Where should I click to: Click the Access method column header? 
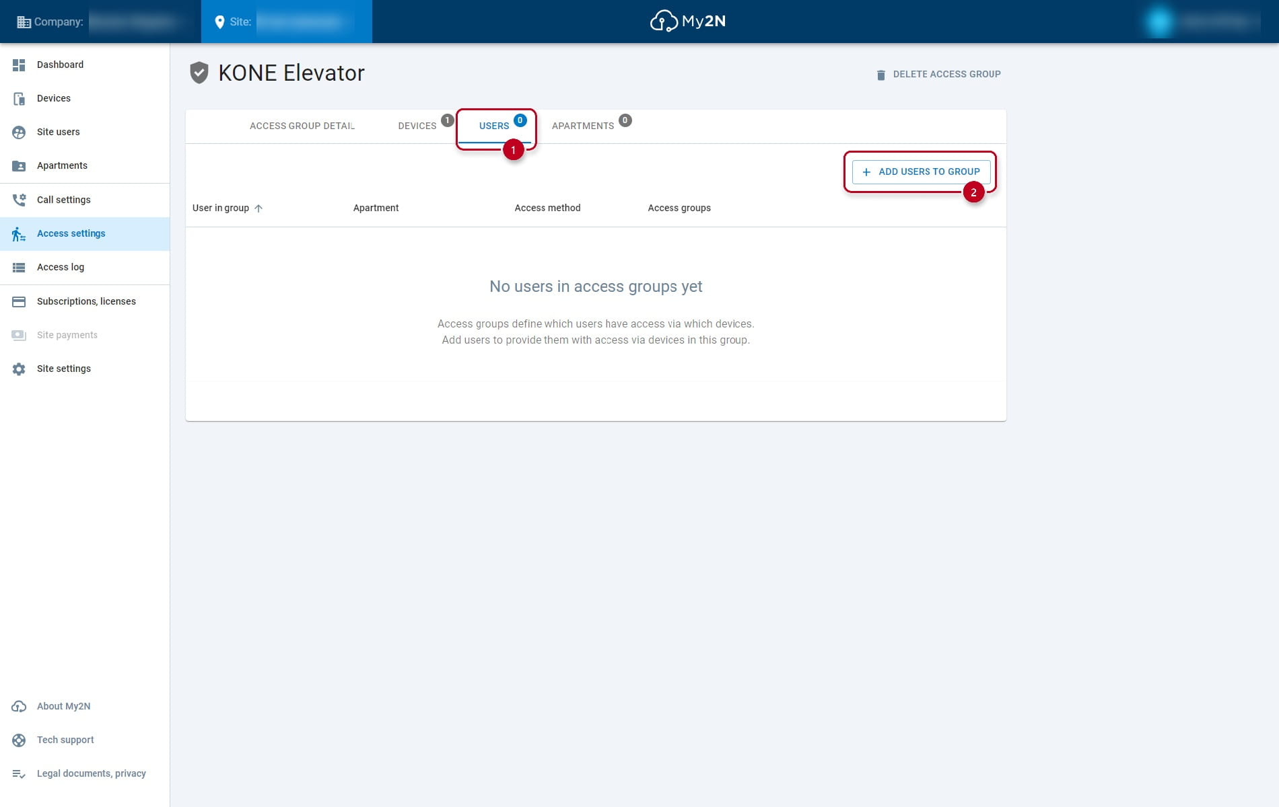(x=547, y=208)
